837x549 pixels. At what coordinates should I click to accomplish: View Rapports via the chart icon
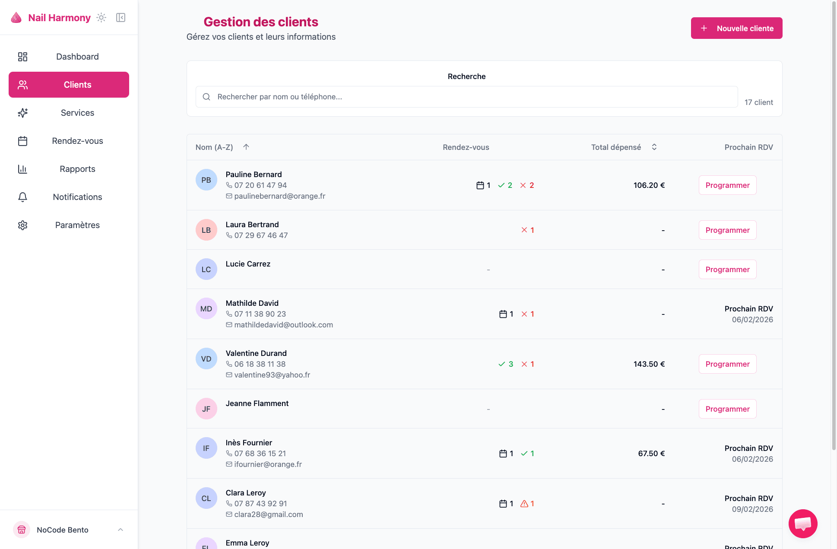pyautogui.click(x=22, y=169)
